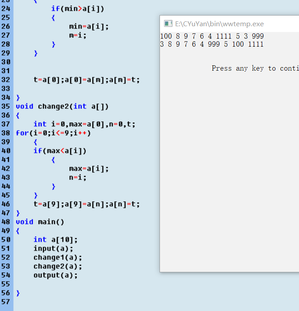Click line number 38 in the gutter
Screen dimensions: 299x311
(x=6, y=133)
